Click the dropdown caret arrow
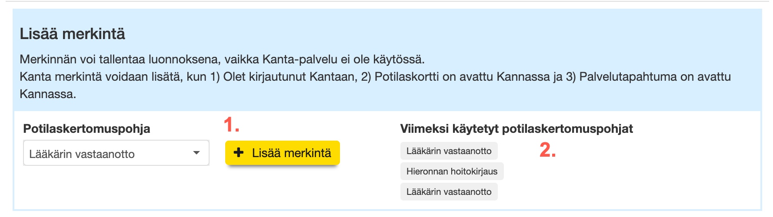The height and width of the screenshot is (217, 773). (x=197, y=153)
